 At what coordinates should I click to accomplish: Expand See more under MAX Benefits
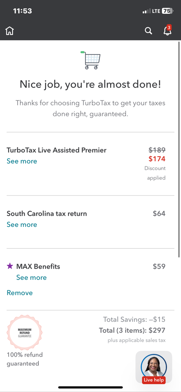coord(31,277)
